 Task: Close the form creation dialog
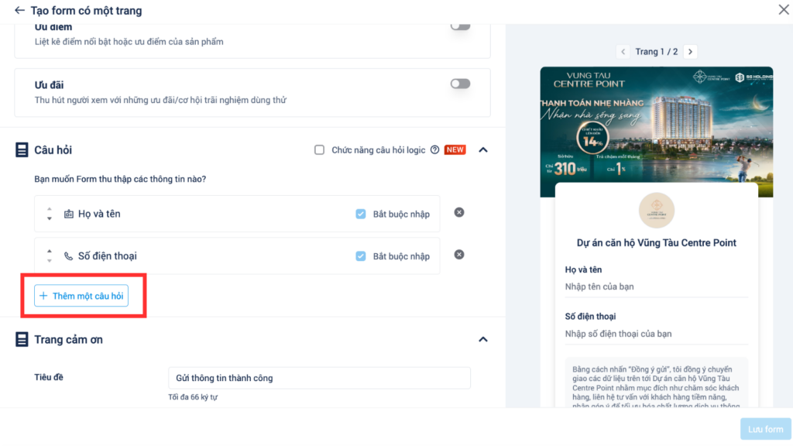784,9
